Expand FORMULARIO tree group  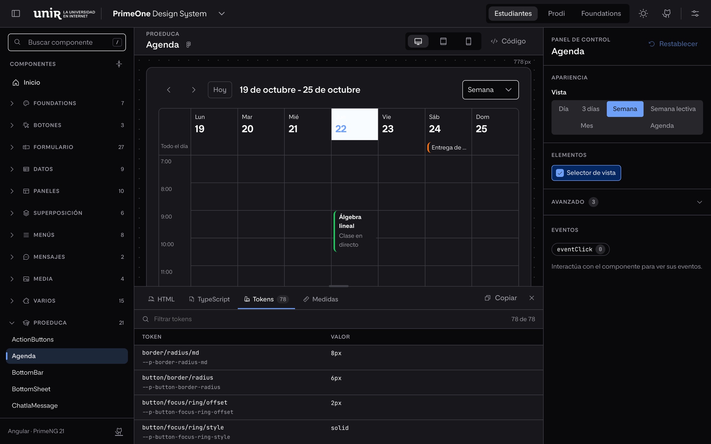(67, 147)
